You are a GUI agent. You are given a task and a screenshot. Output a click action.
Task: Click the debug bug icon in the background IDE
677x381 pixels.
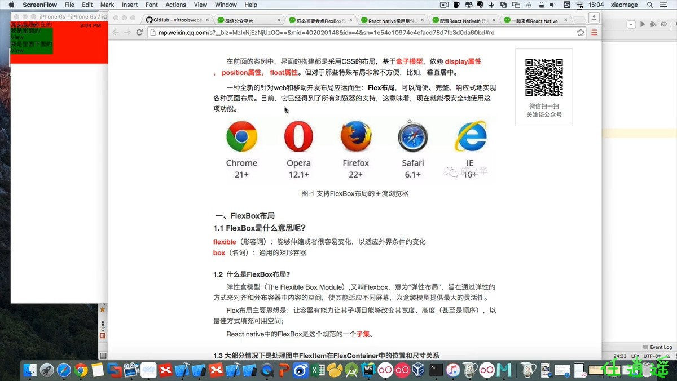(653, 24)
